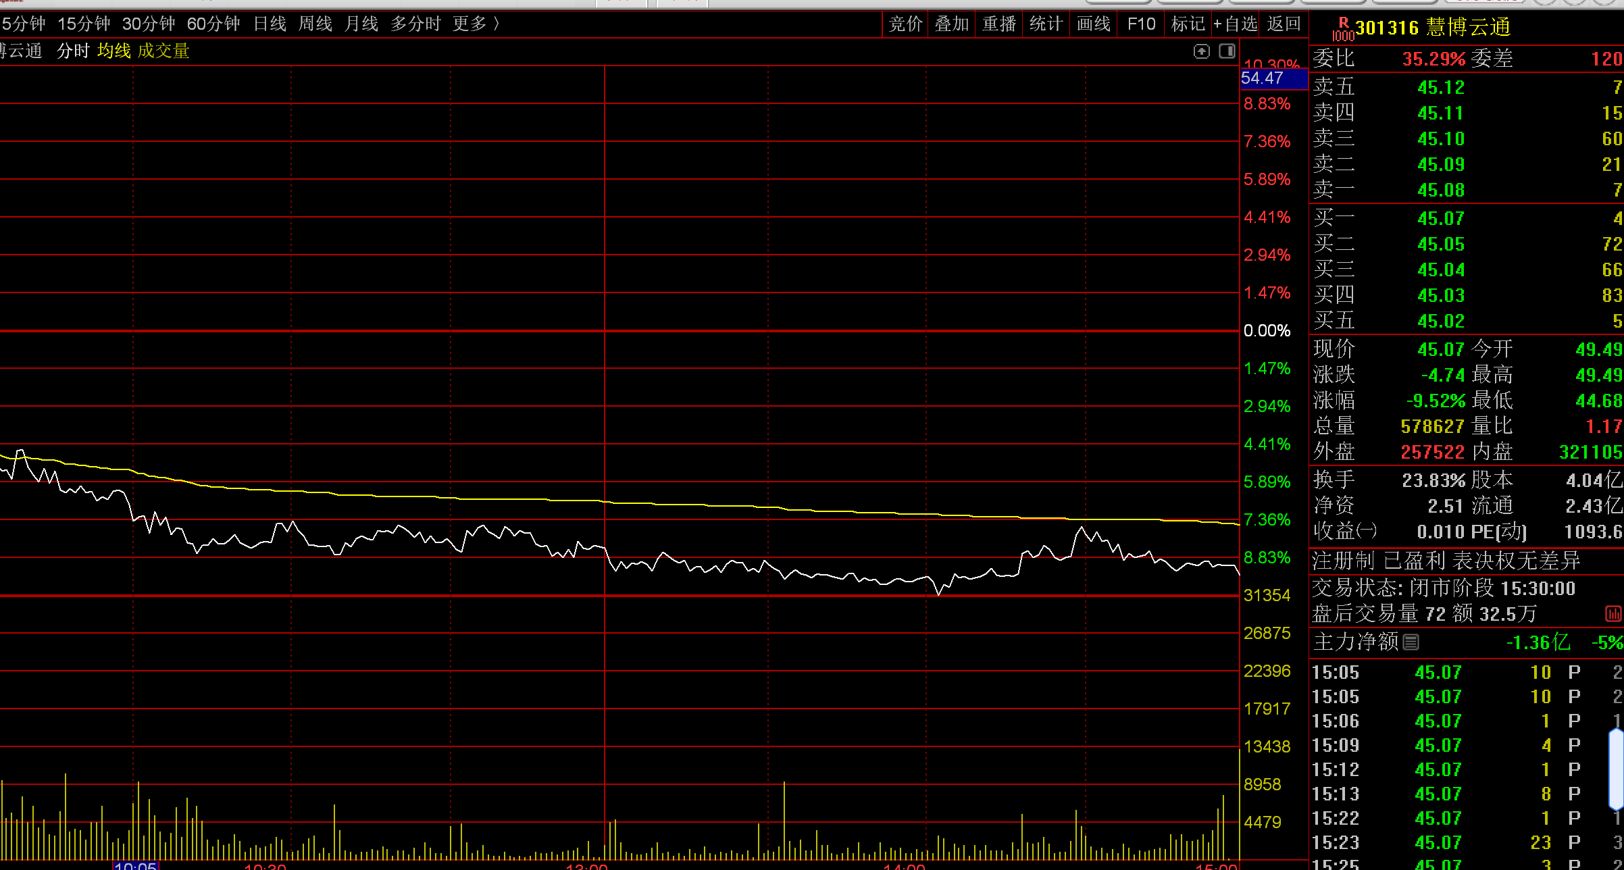Toggle the 成交量 volume display
Image resolution: width=1624 pixels, height=870 pixels.
(x=163, y=51)
